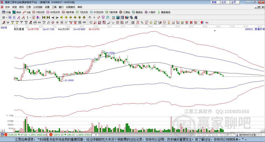Switch to the K线 chart view

coord(27,12)
